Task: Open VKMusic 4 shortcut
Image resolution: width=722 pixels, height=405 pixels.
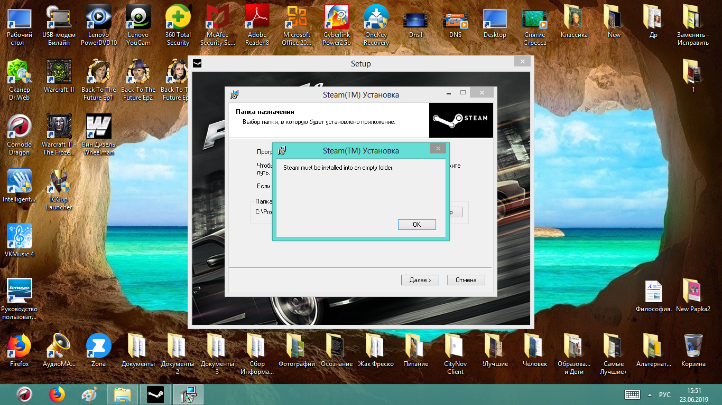Action: pos(19,240)
